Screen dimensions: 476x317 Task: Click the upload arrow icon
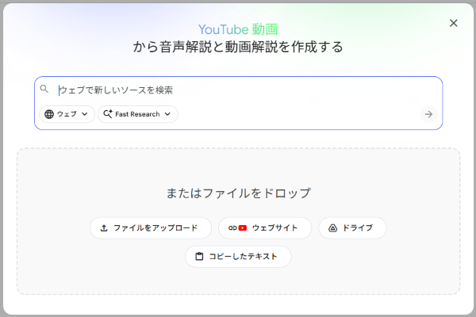coord(103,228)
